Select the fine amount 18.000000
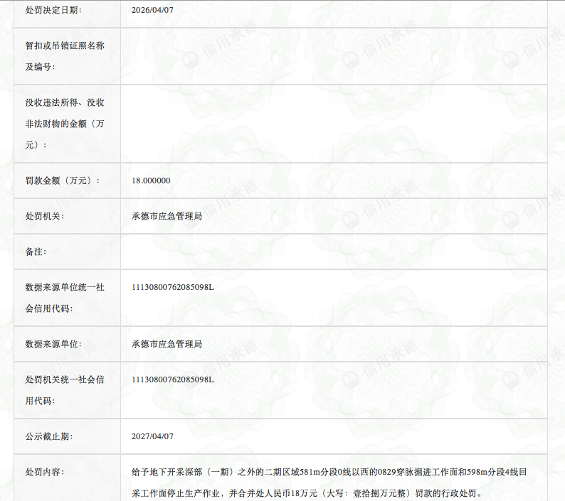This screenshot has width=565, height=501. pyautogui.click(x=151, y=181)
